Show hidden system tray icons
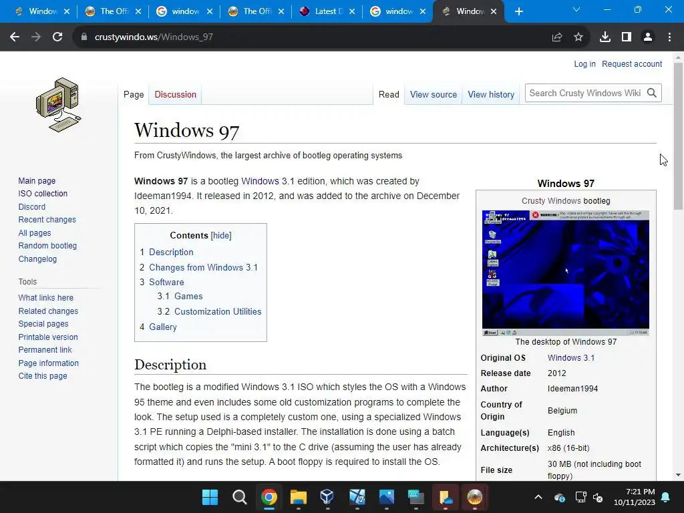 (538, 497)
